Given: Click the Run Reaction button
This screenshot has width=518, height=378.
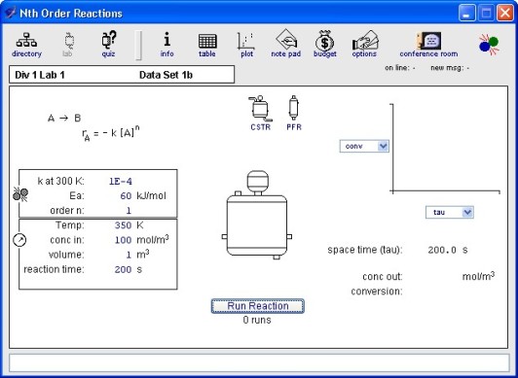Looking at the screenshot, I should (x=258, y=306).
